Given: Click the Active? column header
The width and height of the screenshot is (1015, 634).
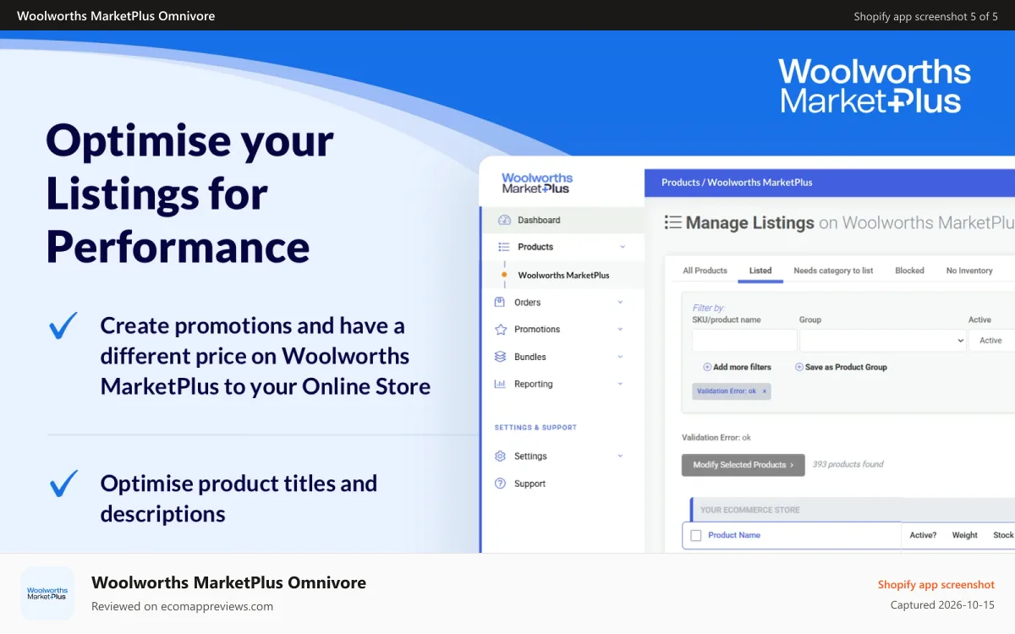Looking at the screenshot, I should tap(923, 535).
